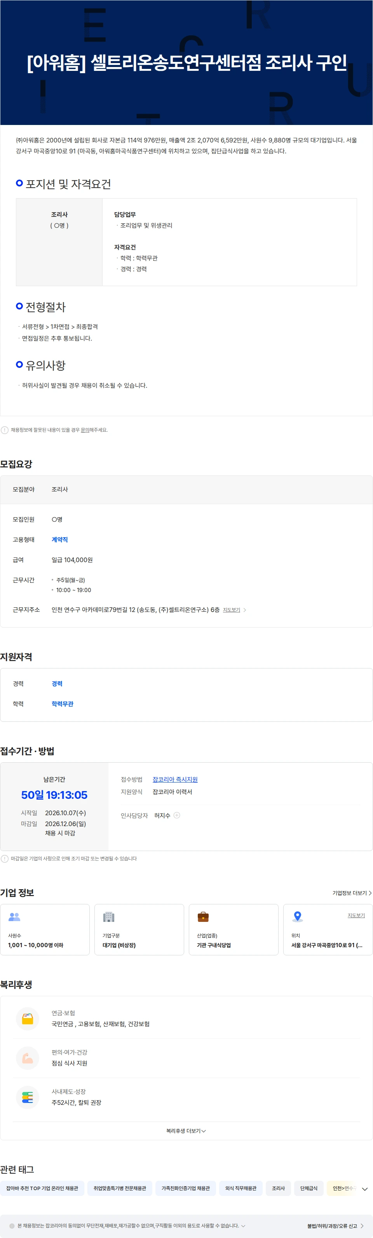Click start date 2026.10.07(수)
This screenshot has width=373, height=1238.
coord(66,812)
